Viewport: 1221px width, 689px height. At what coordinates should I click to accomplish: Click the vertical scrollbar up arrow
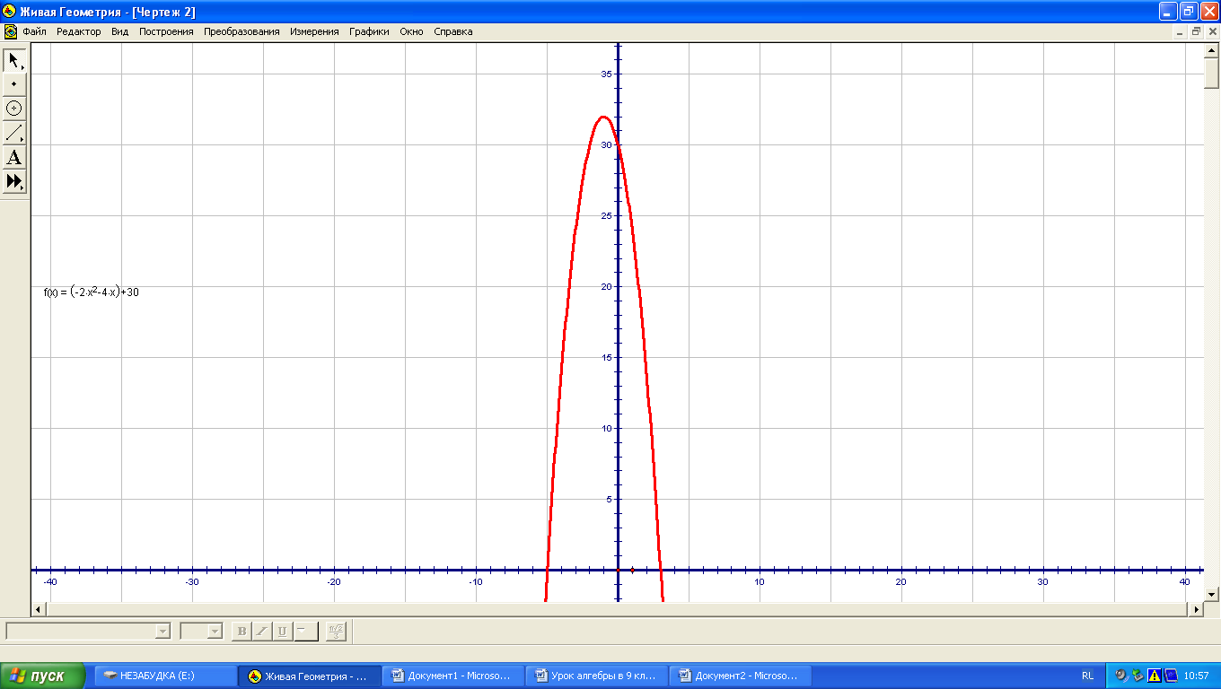click(1211, 50)
